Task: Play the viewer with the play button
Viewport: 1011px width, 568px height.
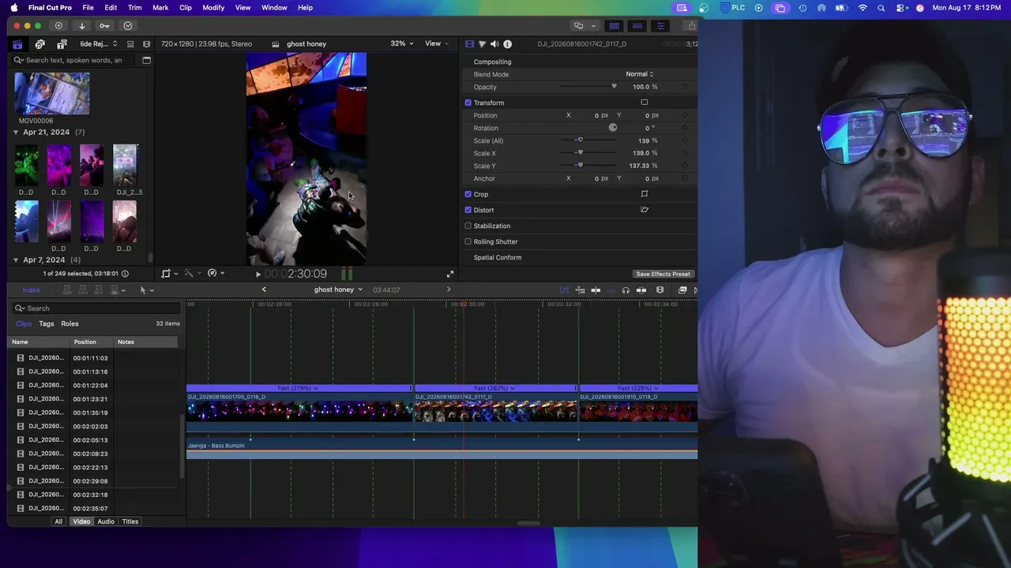Action: (257, 275)
